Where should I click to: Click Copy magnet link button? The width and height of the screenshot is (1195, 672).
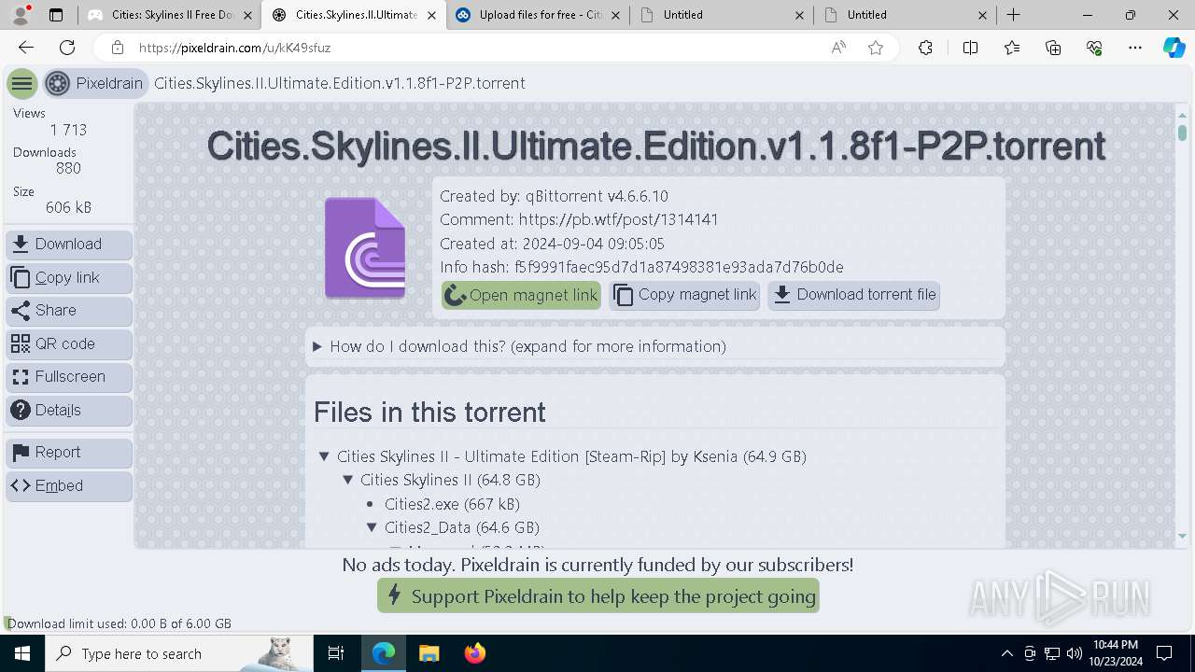click(x=684, y=295)
